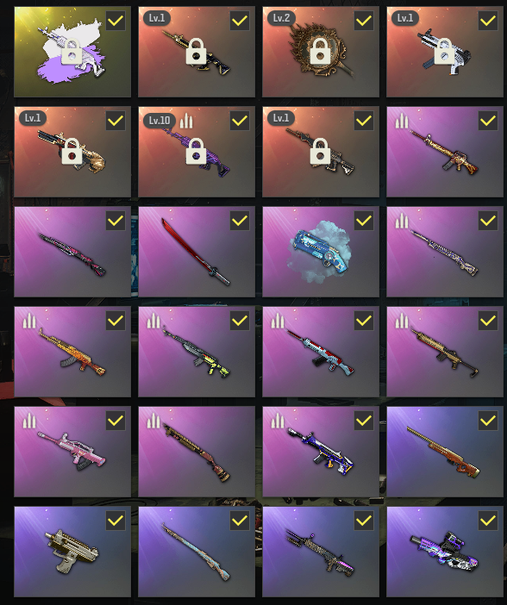
Task: Click the lock on the Lv.1 gold-drum machine gun
Action: [72, 151]
